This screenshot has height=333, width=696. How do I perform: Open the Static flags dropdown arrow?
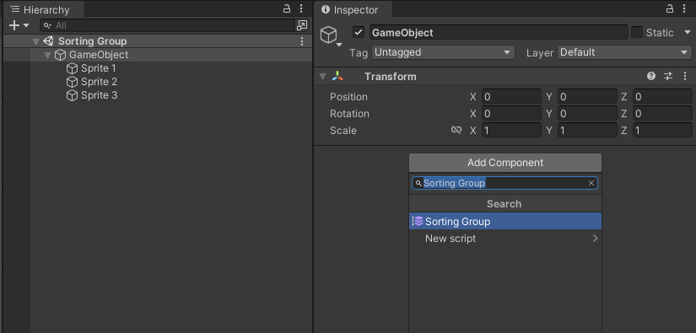pyautogui.click(x=688, y=32)
